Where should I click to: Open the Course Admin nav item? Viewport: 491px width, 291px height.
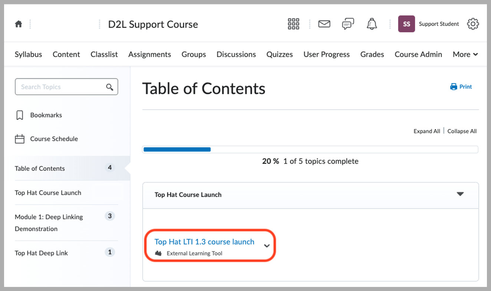[x=418, y=54]
